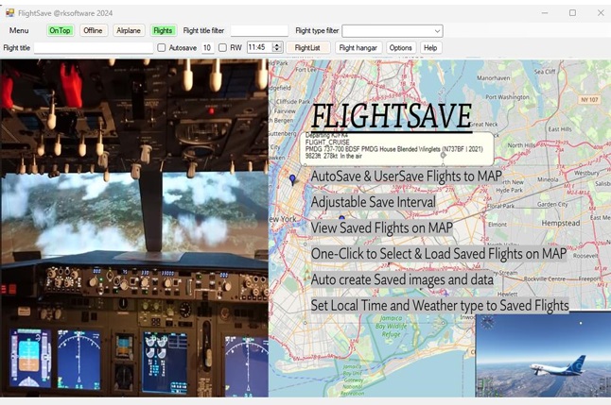Click the Flight title text box

click(x=94, y=48)
